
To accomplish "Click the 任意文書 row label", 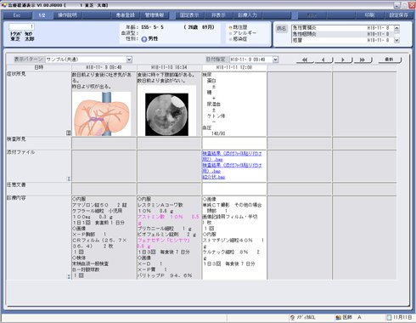I will point(16,184).
